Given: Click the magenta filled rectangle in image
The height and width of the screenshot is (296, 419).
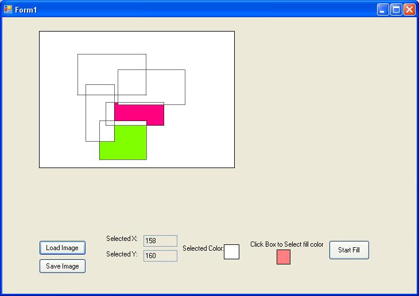Looking at the screenshot, I should pos(139,115).
